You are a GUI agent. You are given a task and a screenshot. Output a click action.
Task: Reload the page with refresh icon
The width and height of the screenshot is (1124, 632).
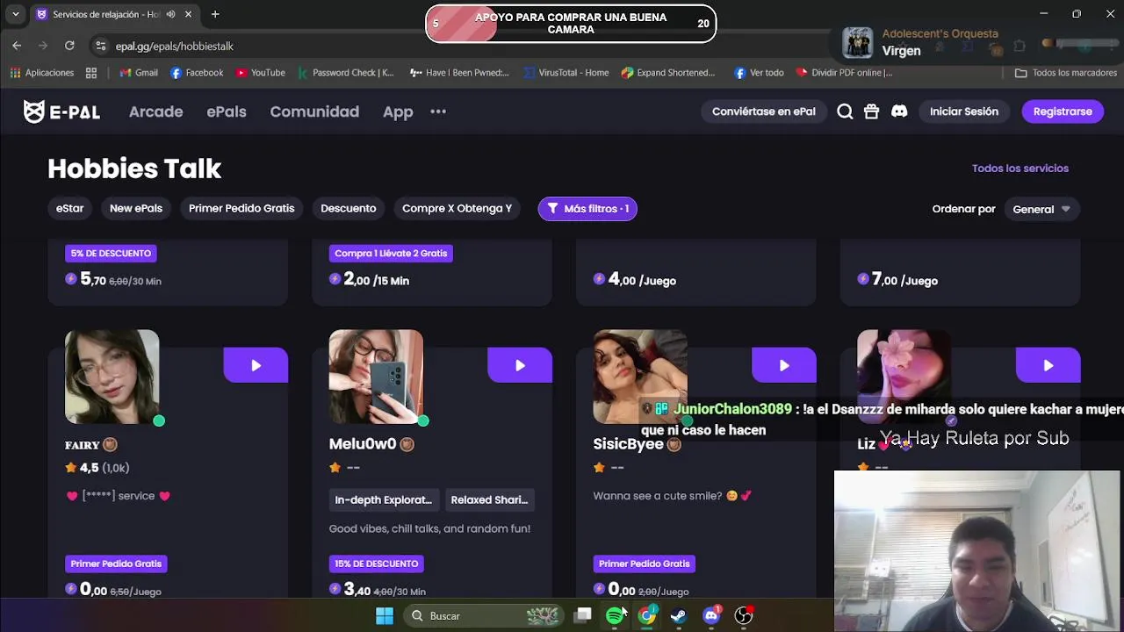pyautogui.click(x=69, y=46)
